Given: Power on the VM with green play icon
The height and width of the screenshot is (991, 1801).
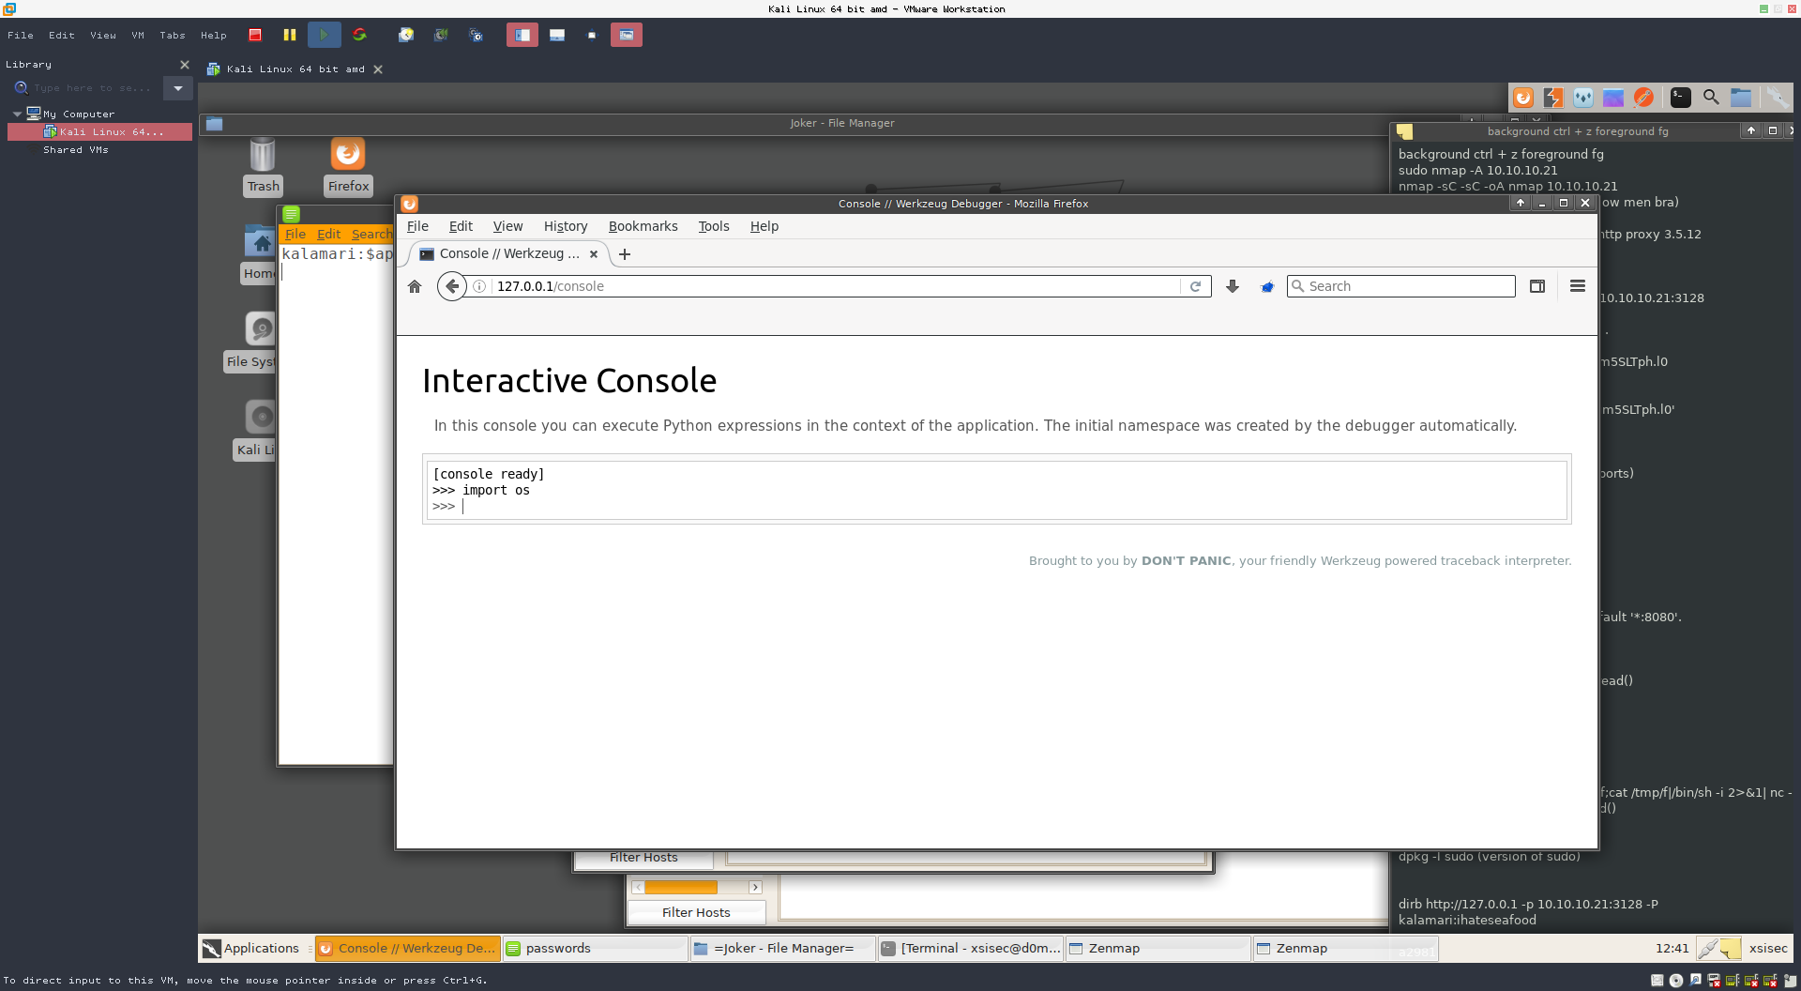Looking at the screenshot, I should pyautogui.click(x=324, y=35).
